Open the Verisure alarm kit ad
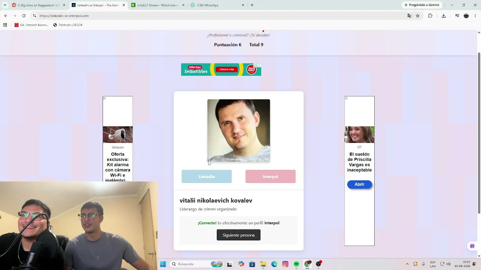This screenshot has width=481, height=270. point(118,167)
